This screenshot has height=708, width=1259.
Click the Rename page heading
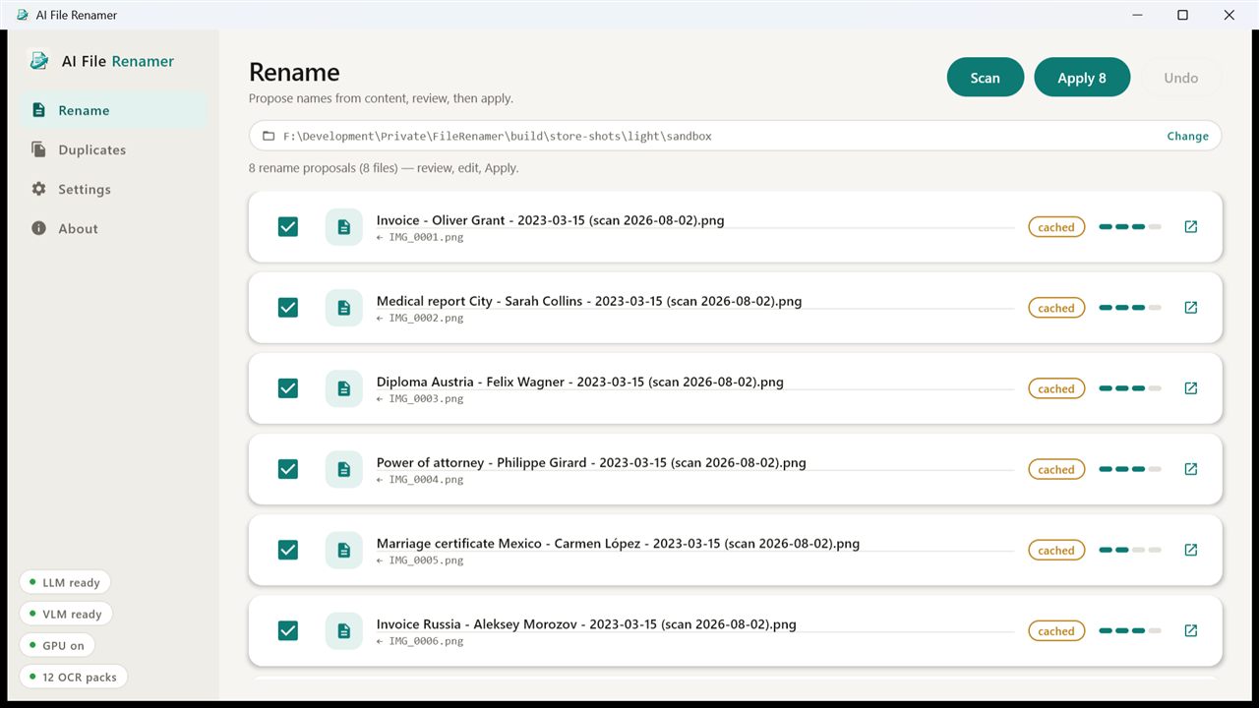(x=294, y=72)
